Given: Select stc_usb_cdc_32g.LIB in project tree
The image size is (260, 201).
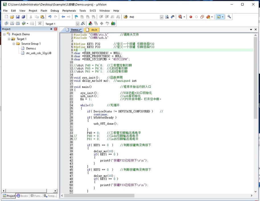Looking at the screenshot, I should point(39,53).
